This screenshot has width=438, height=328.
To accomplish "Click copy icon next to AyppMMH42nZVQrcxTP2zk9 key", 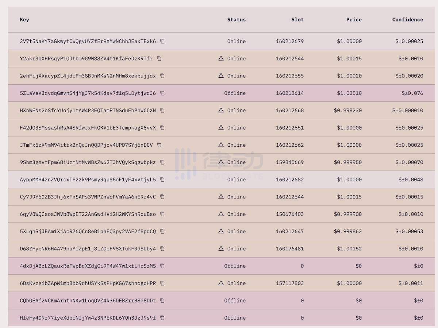I will pyautogui.click(x=162, y=180).
